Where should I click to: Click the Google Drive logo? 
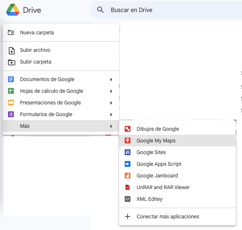(x=13, y=10)
